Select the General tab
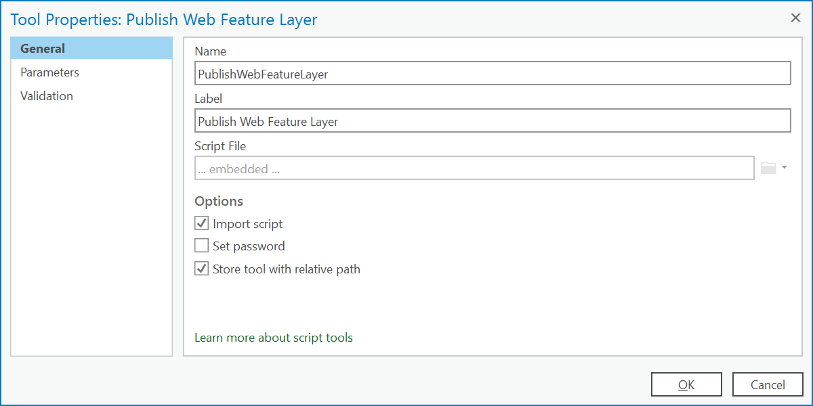The width and height of the screenshot is (813, 406). [x=44, y=48]
